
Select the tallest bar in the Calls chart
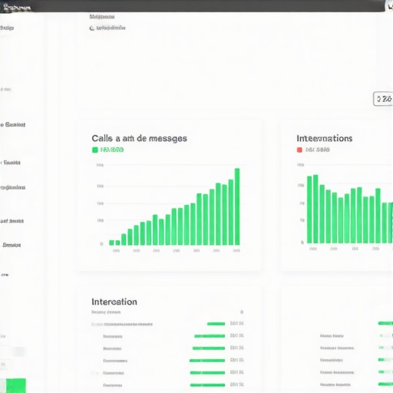click(x=237, y=206)
